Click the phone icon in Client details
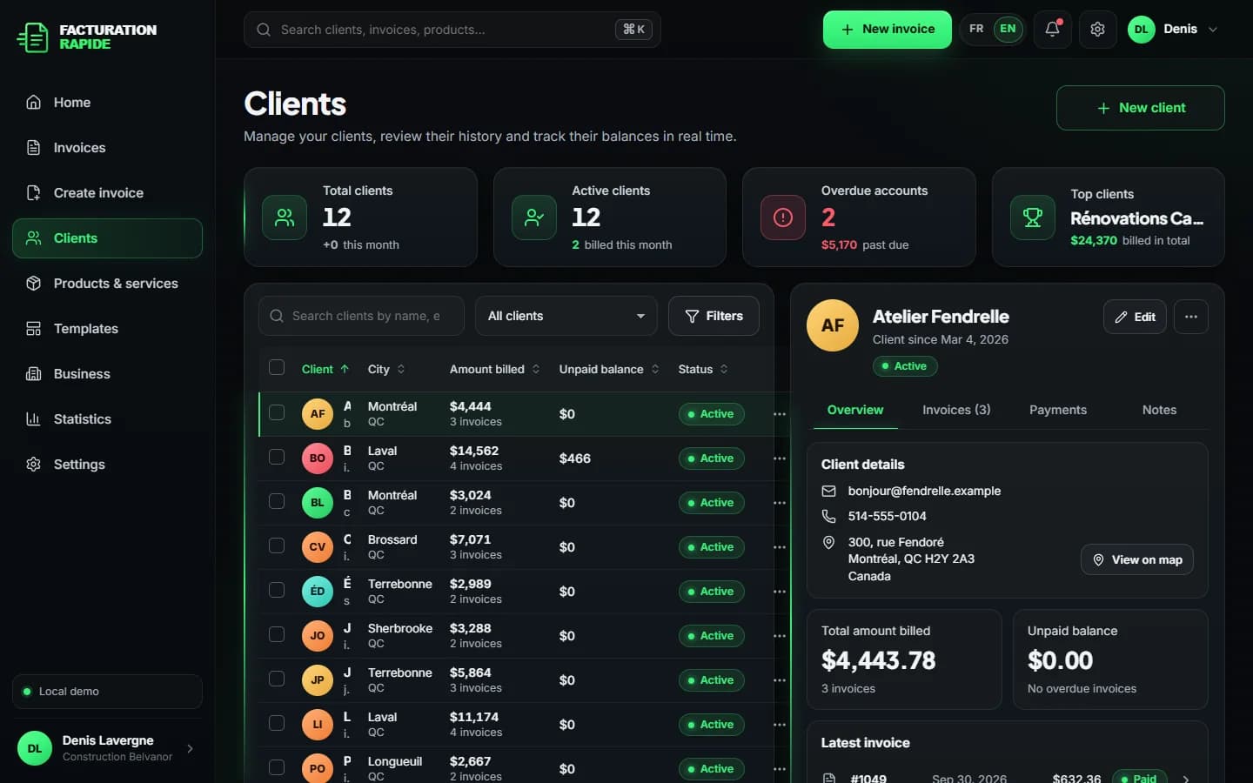Viewport: 1253px width, 783px height. point(828,517)
